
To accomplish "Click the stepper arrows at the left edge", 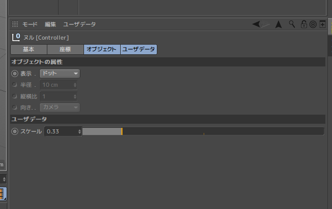I will click(4, 179).
